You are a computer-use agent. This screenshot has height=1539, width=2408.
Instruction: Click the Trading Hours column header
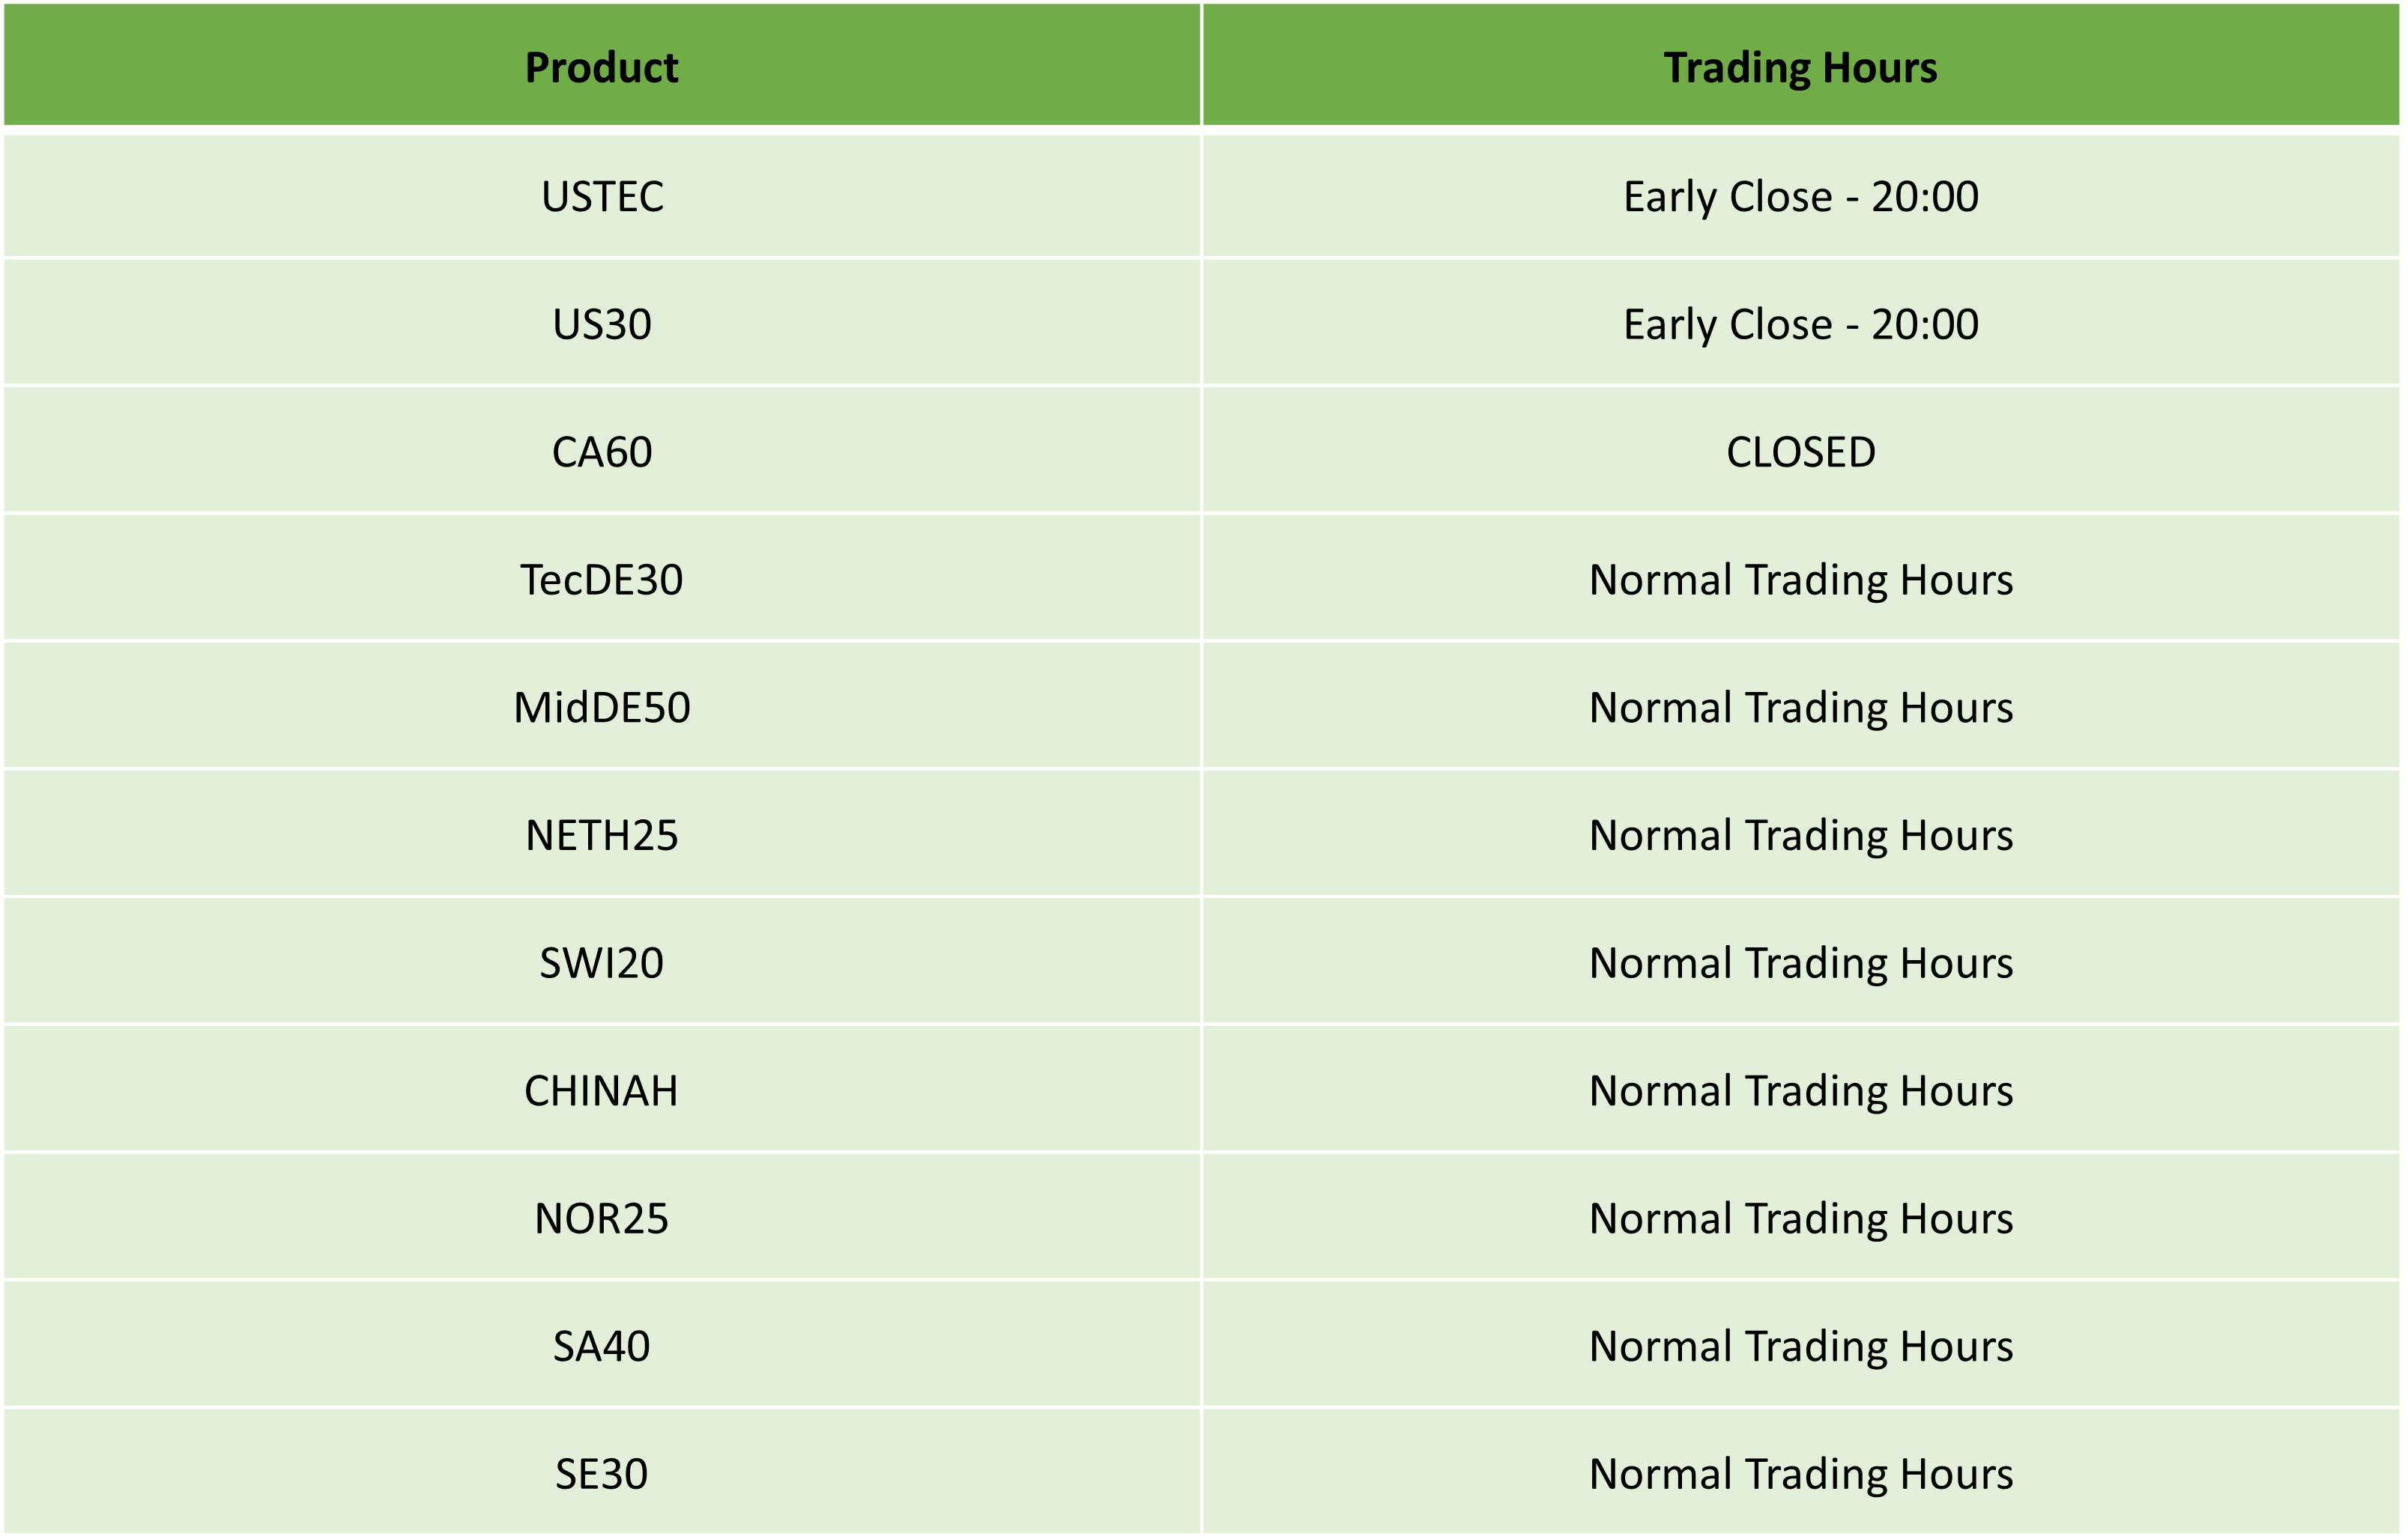1800,66
